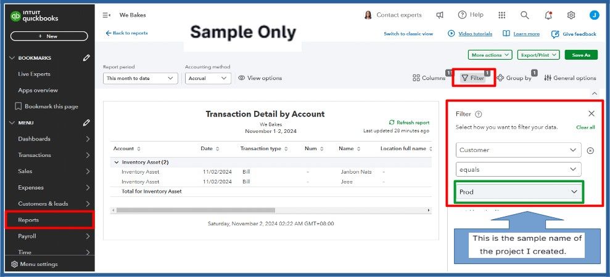Open the Export/Print dropdown
This screenshot has height=277, width=610.
click(538, 55)
